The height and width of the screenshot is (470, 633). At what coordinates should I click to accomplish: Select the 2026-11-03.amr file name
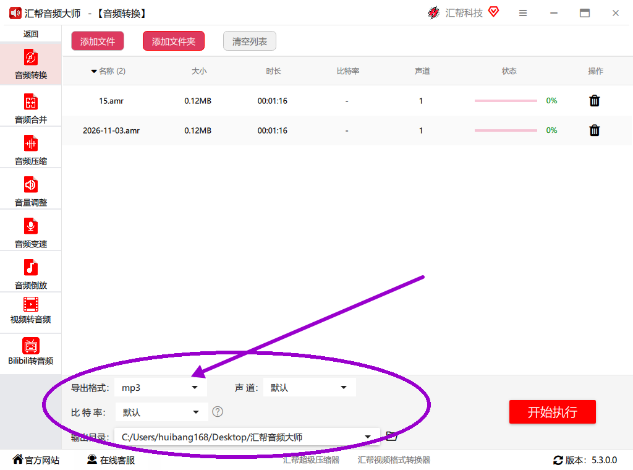[111, 131]
